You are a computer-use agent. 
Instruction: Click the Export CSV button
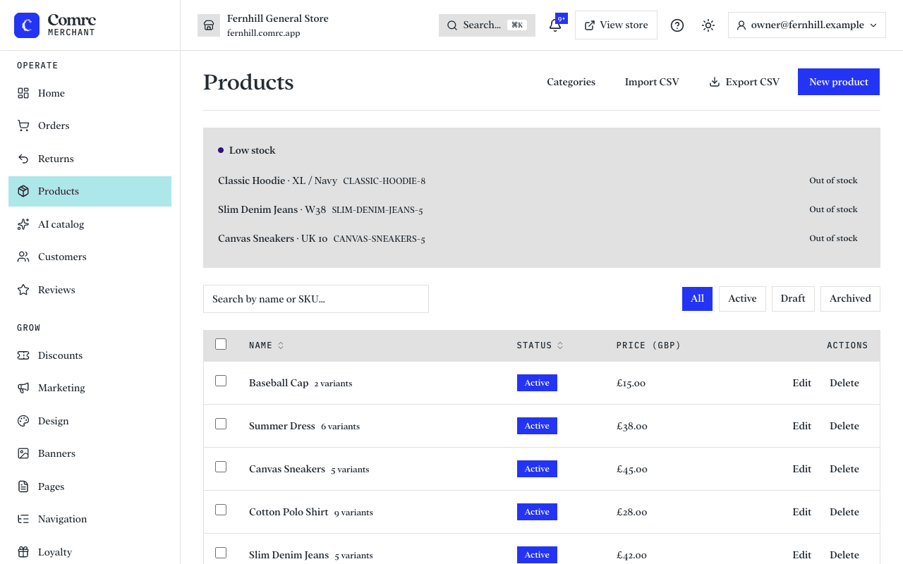[x=744, y=82]
